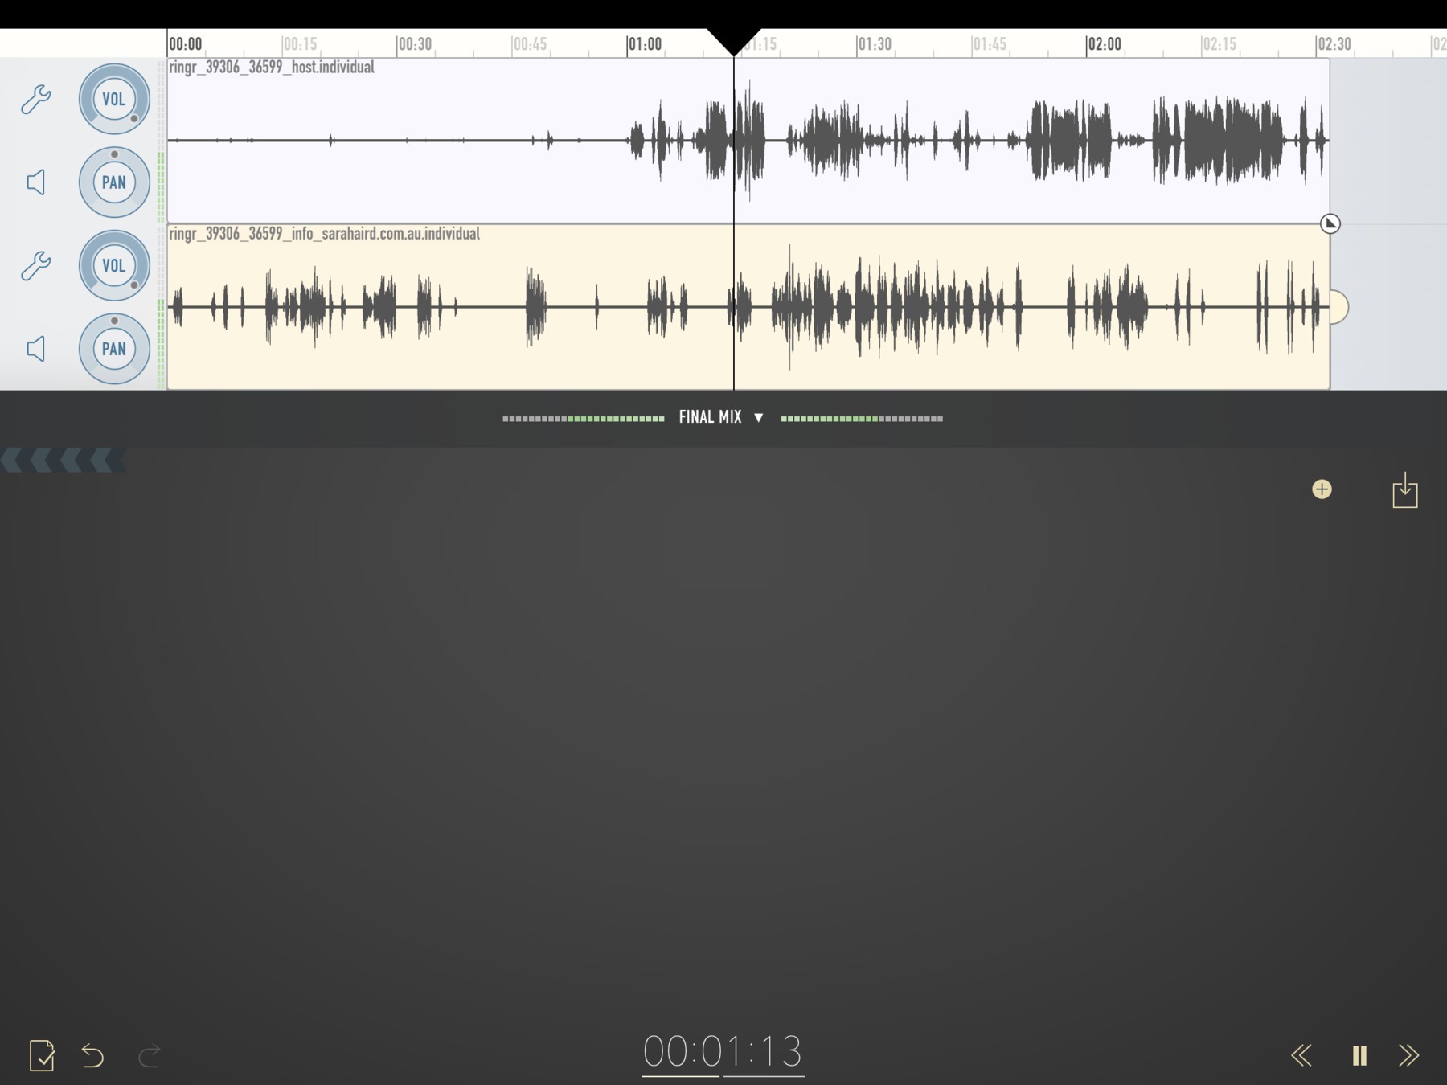Open settings wrench for sarahaird track
This screenshot has height=1085, width=1447.
(x=36, y=265)
